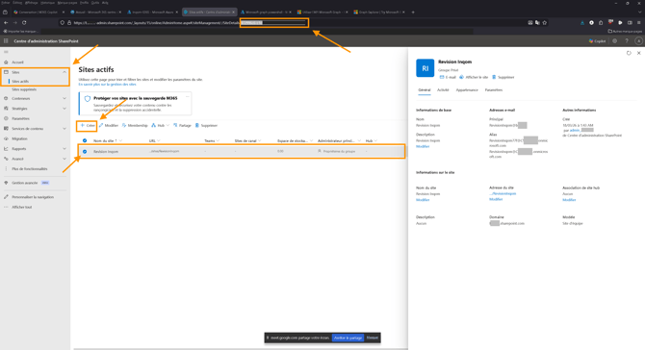Click Partage in the toolbar
645x350 pixels.
click(182, 126)
